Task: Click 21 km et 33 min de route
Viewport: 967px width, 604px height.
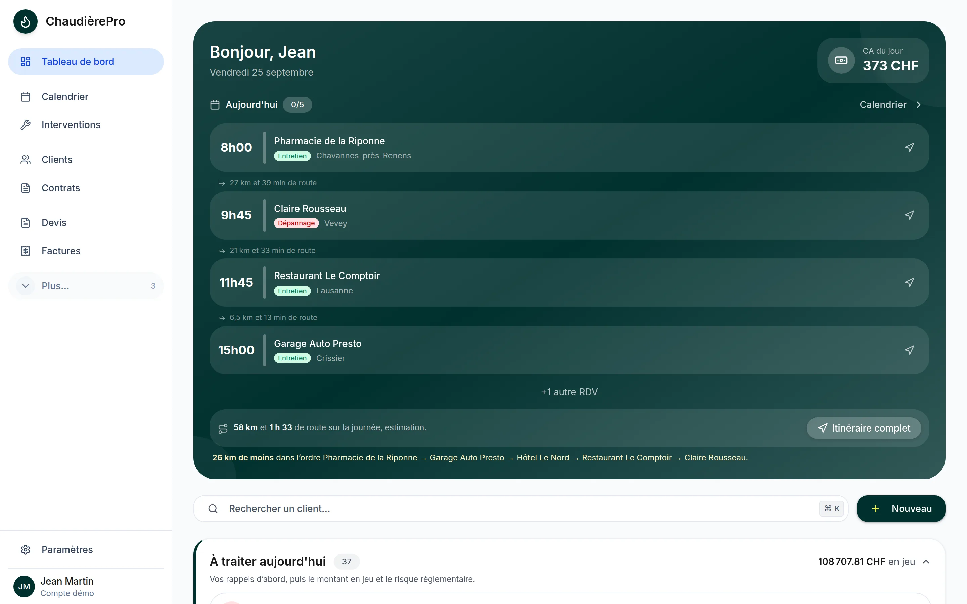Action: click(x=272, y=250)
